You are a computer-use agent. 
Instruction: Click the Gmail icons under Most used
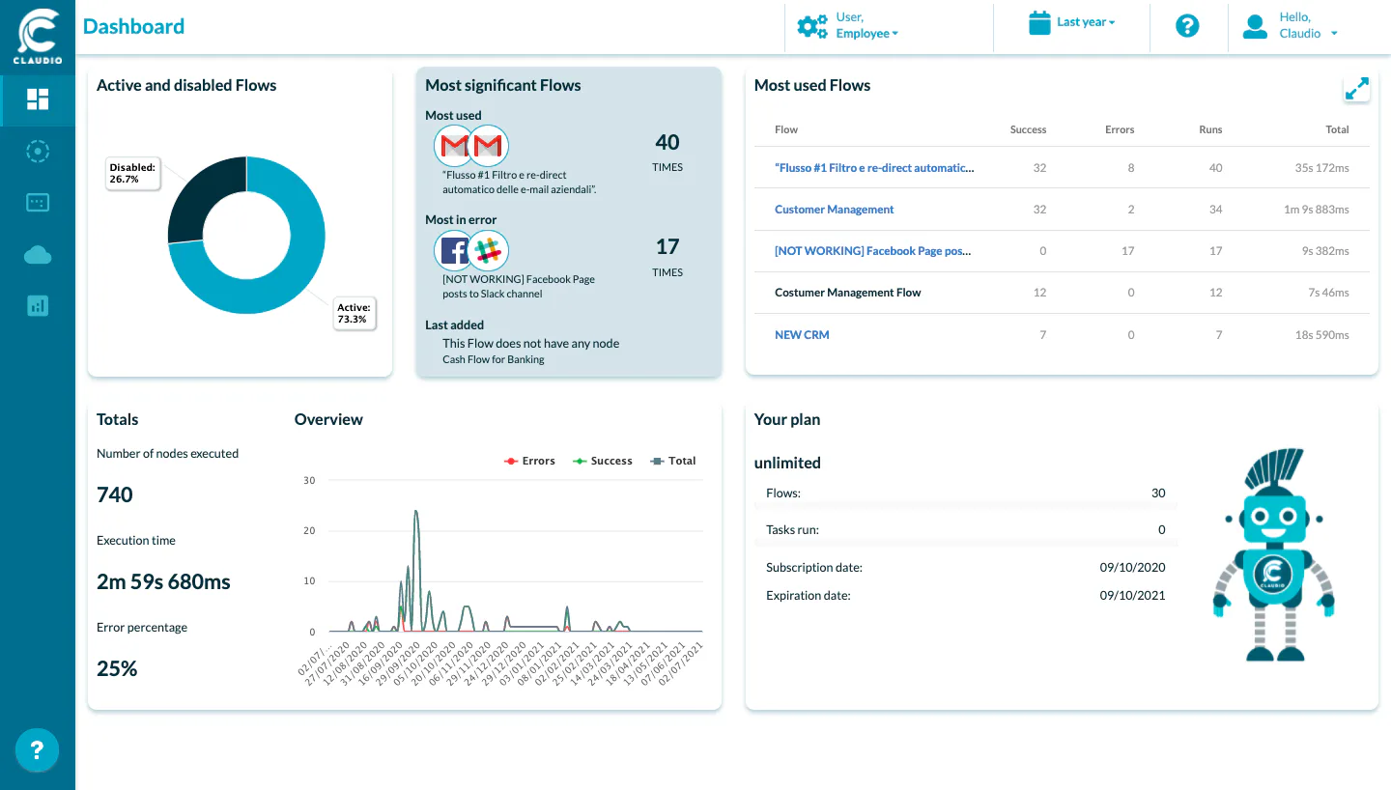471,146
